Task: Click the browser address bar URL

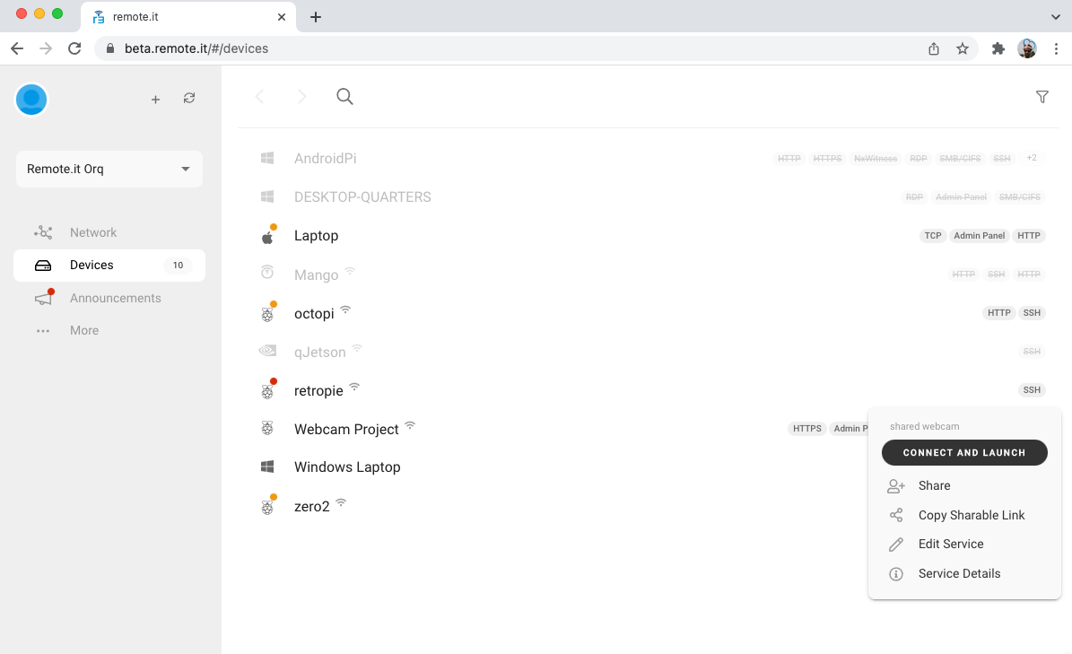Action: [x=196, y=48]
